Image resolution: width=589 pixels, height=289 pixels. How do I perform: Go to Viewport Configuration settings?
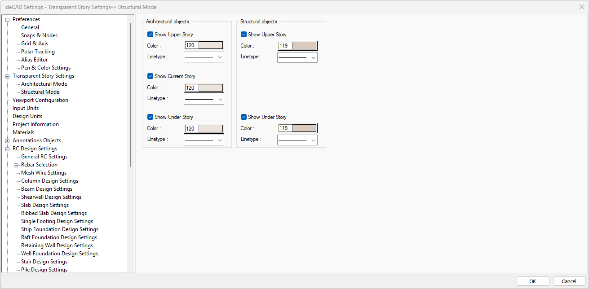(40, 100)
